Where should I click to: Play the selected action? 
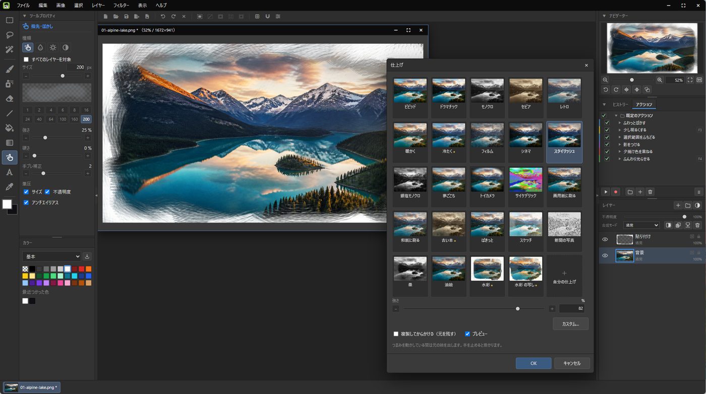point(606,192)
